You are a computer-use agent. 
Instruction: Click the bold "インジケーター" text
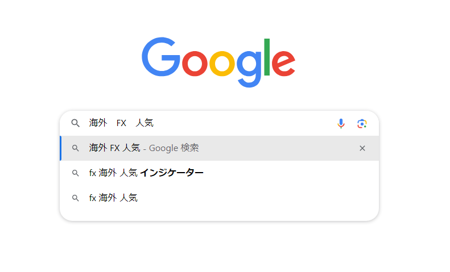click(171, 173)
